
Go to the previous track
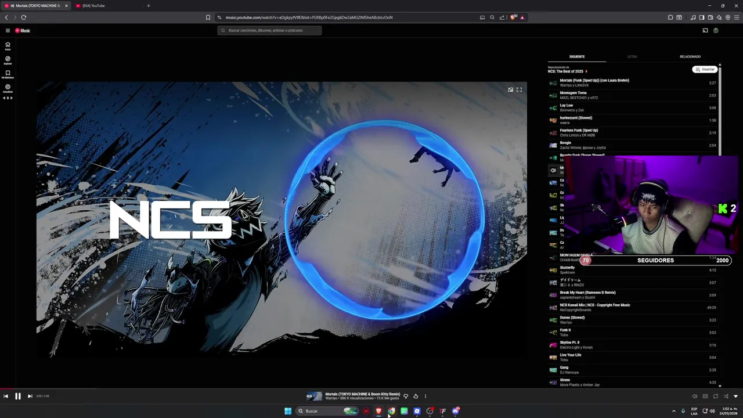coord(6,396)
